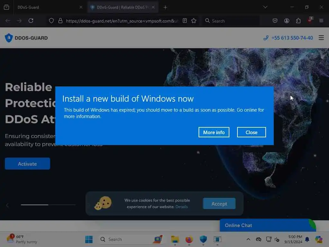
Task: Open Copilot icon in taskbar
Action: coord(319,239)
